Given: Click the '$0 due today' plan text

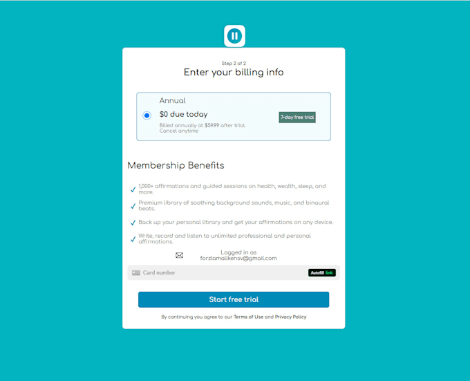Looking at the screenshot, I should coord(183,114).
